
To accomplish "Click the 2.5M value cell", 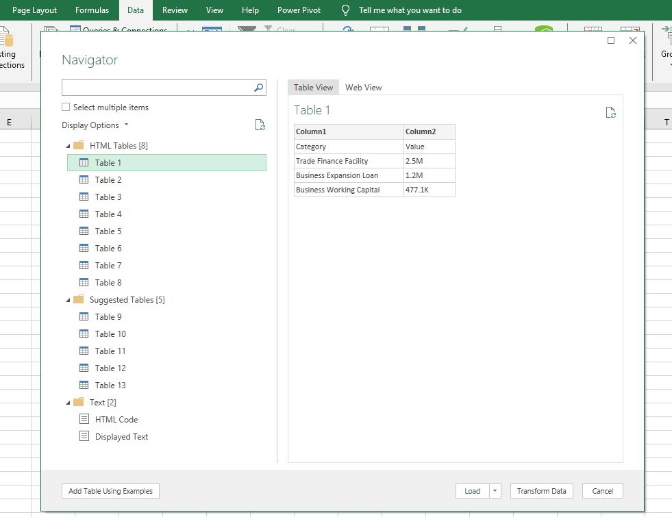I will tap(430, 161).
